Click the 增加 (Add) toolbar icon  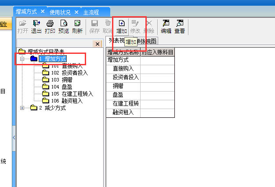pyautogui.click(x=122, y=26)
